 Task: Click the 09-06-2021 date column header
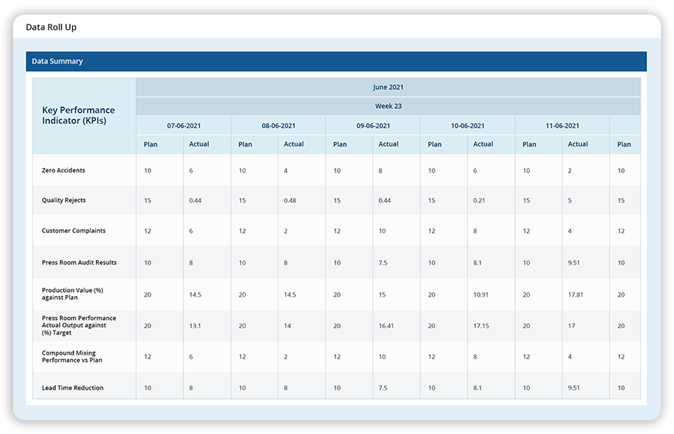click(x=373, y=126)
